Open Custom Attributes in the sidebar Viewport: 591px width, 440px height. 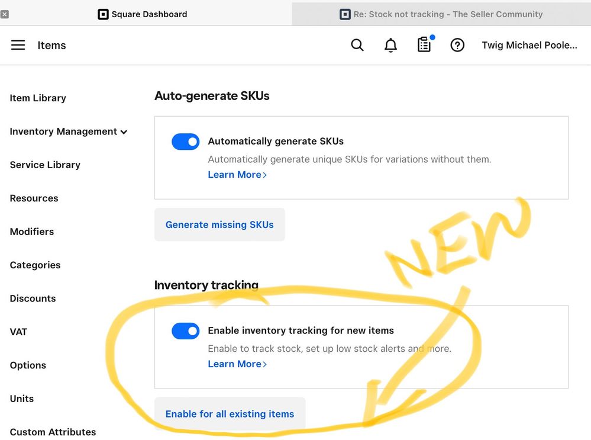(53, 432)
